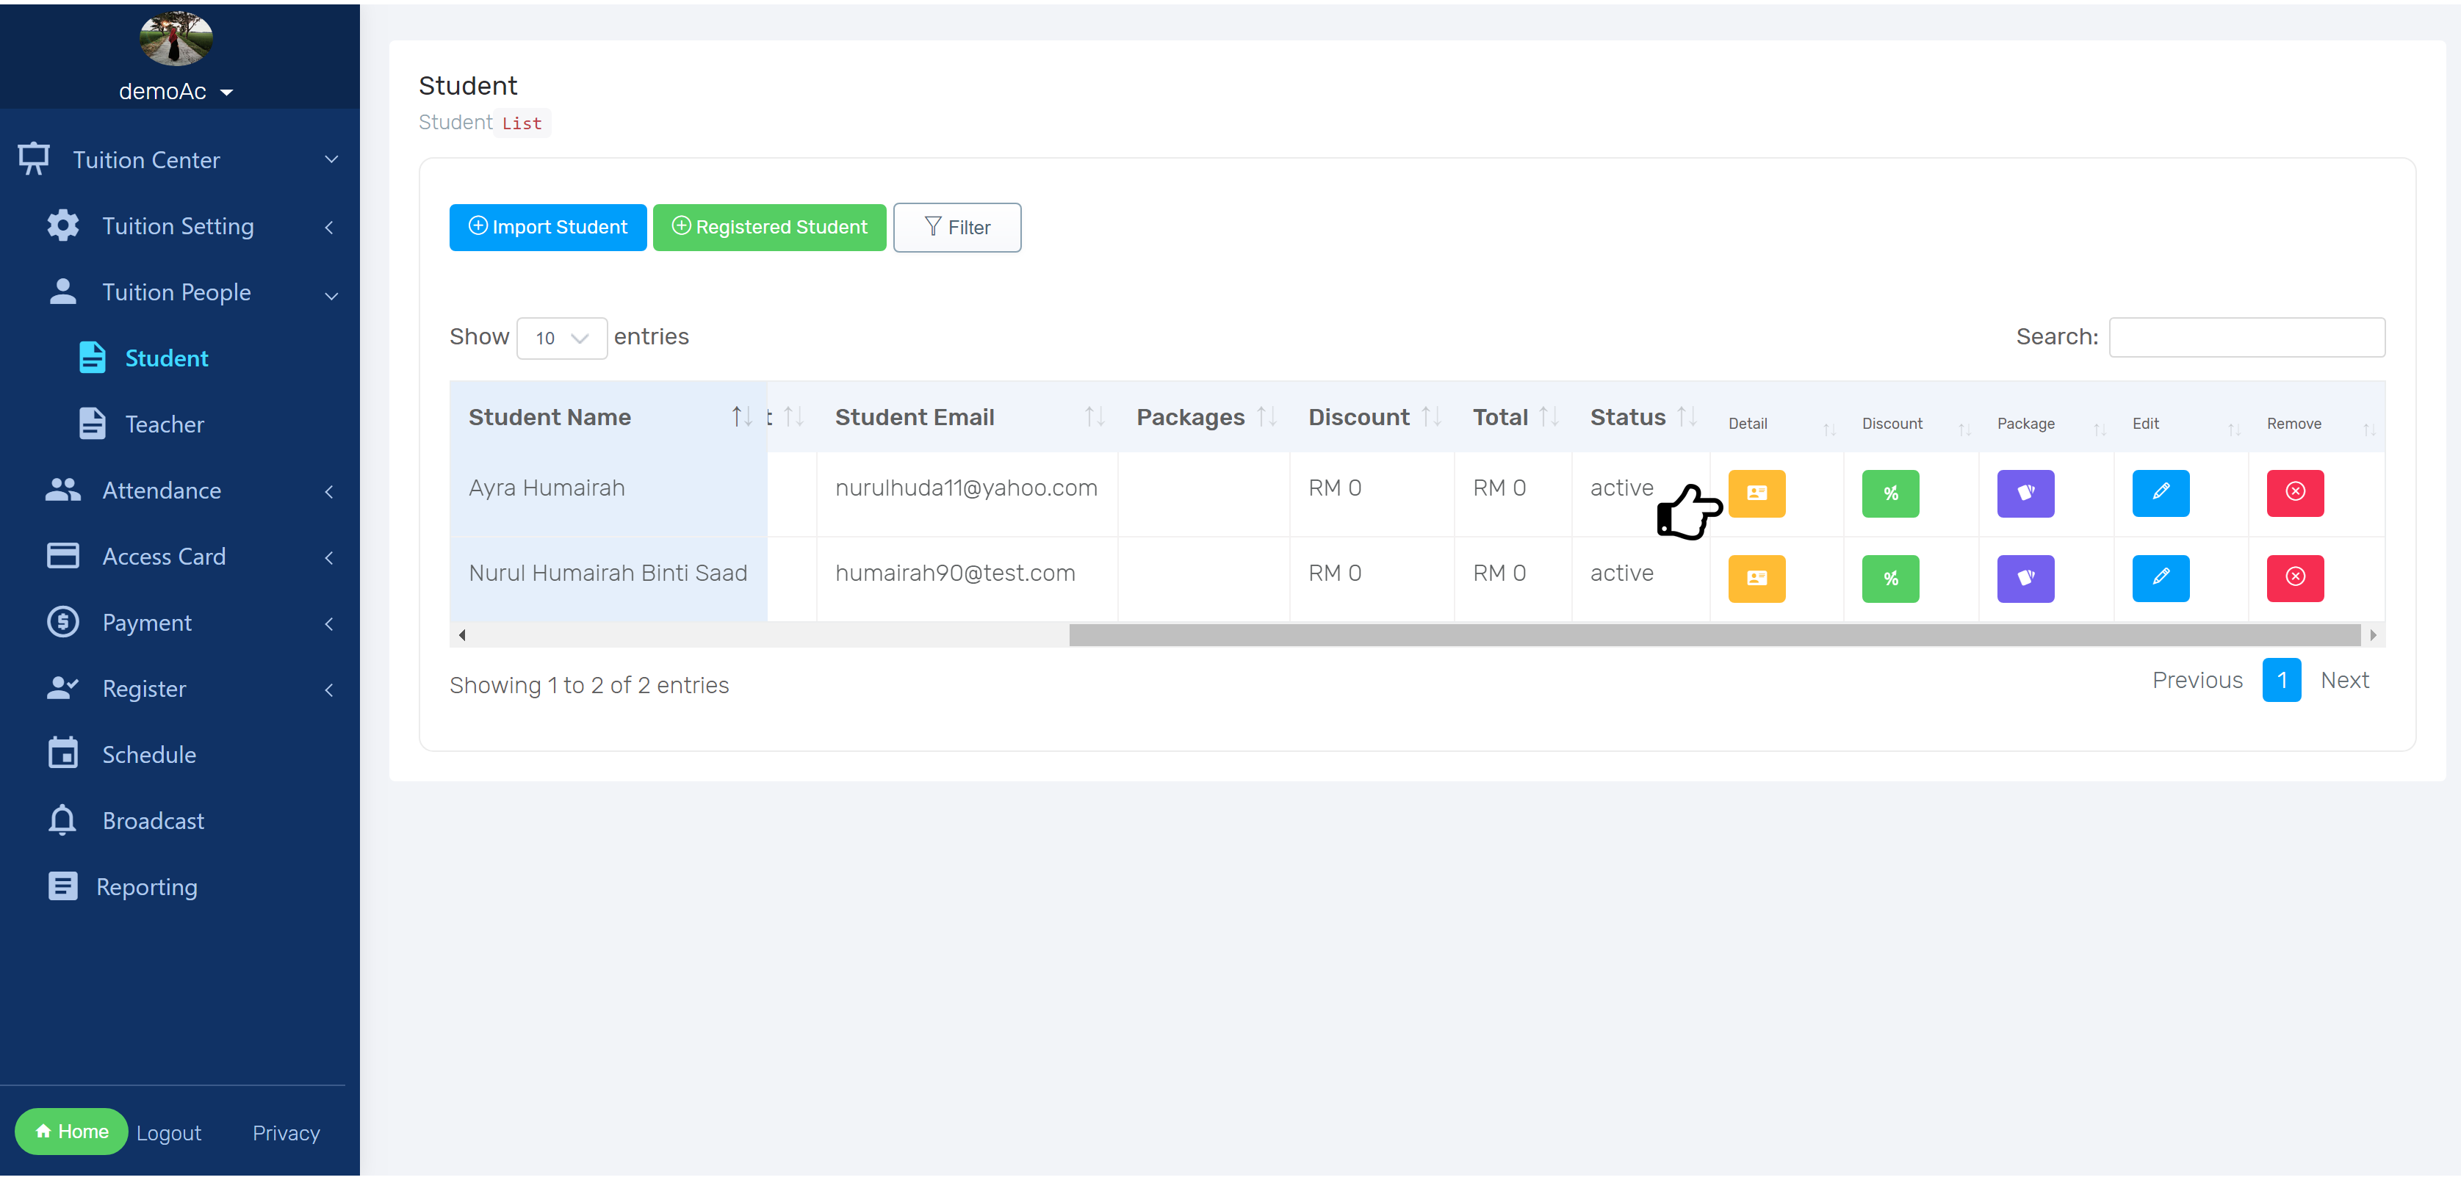Click the Tuition Center presentation board icon
This screenshot has height=1180, width=2461.
pos(35,159)
